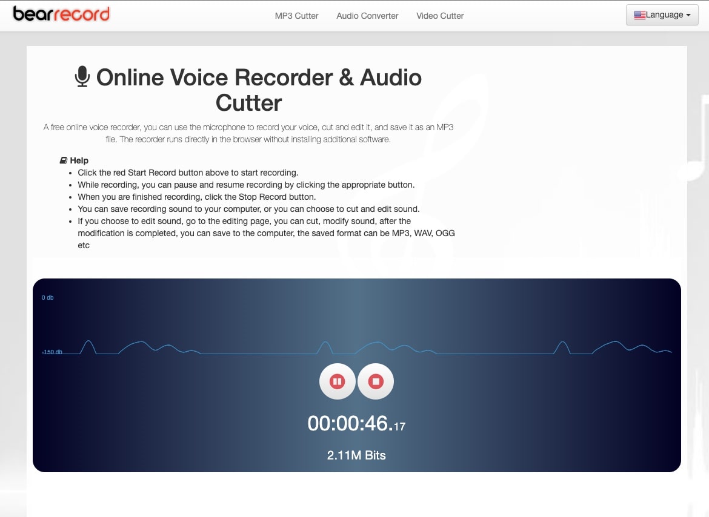Open the Audio Converter from the navigation

click(367, 16)
